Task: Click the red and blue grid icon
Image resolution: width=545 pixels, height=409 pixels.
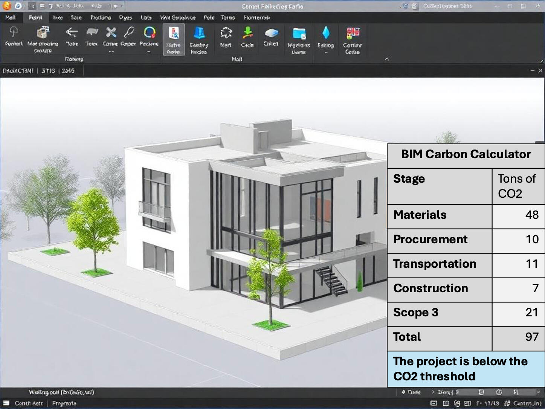Action: point(353,33)
